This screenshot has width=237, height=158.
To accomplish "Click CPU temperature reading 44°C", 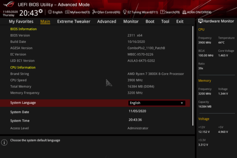I will click(221, 43).
